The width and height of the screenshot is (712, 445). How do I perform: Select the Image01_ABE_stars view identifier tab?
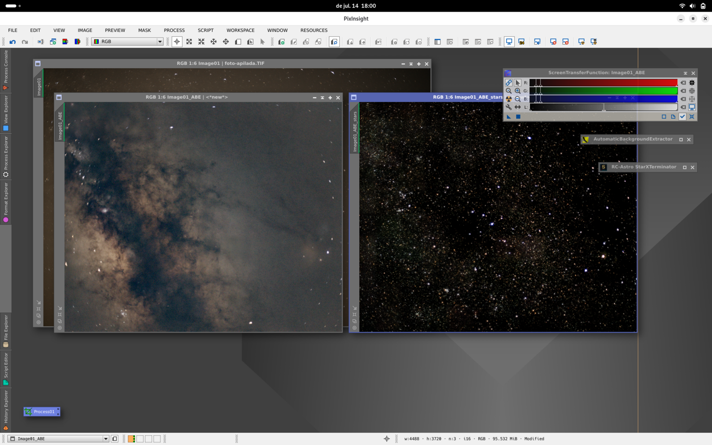coord(355,132)
